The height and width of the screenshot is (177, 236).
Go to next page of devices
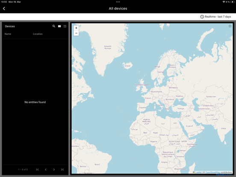click(x=54, y=170)
